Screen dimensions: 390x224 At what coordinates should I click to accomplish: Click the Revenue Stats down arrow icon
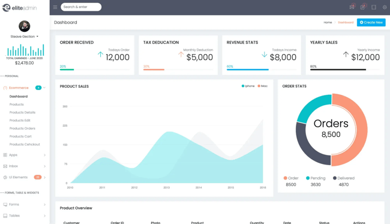[265, 54]
